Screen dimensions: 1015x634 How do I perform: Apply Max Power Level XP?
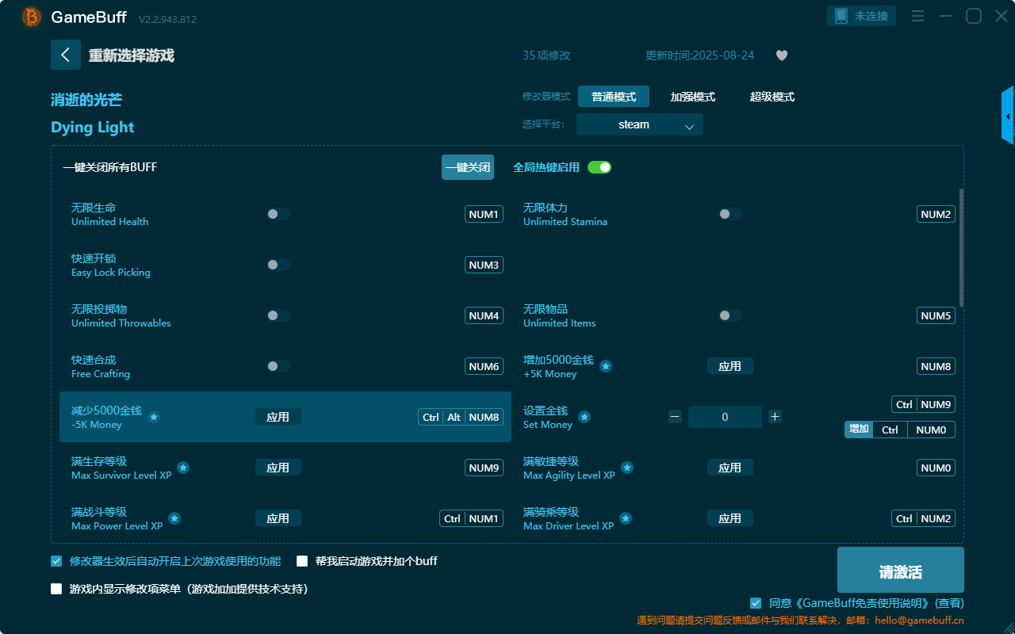click(x=278, y=518)
